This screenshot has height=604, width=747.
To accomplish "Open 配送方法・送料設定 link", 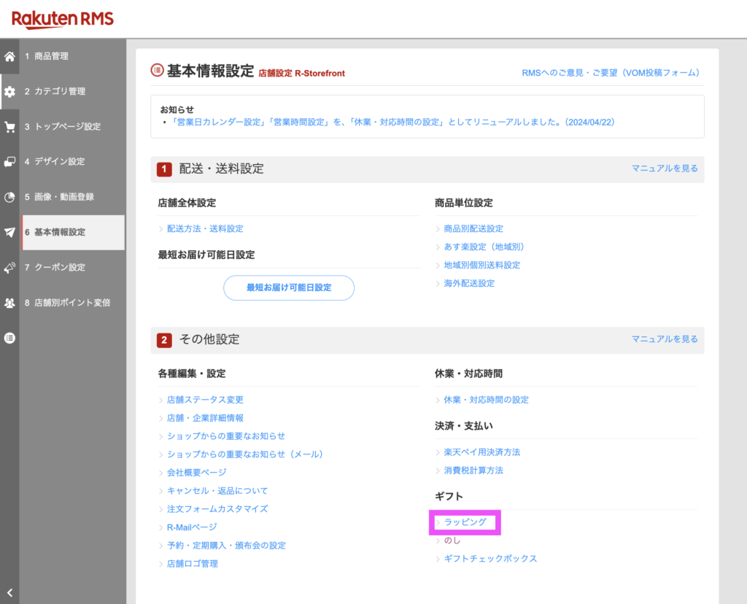I will click(205, 228).
